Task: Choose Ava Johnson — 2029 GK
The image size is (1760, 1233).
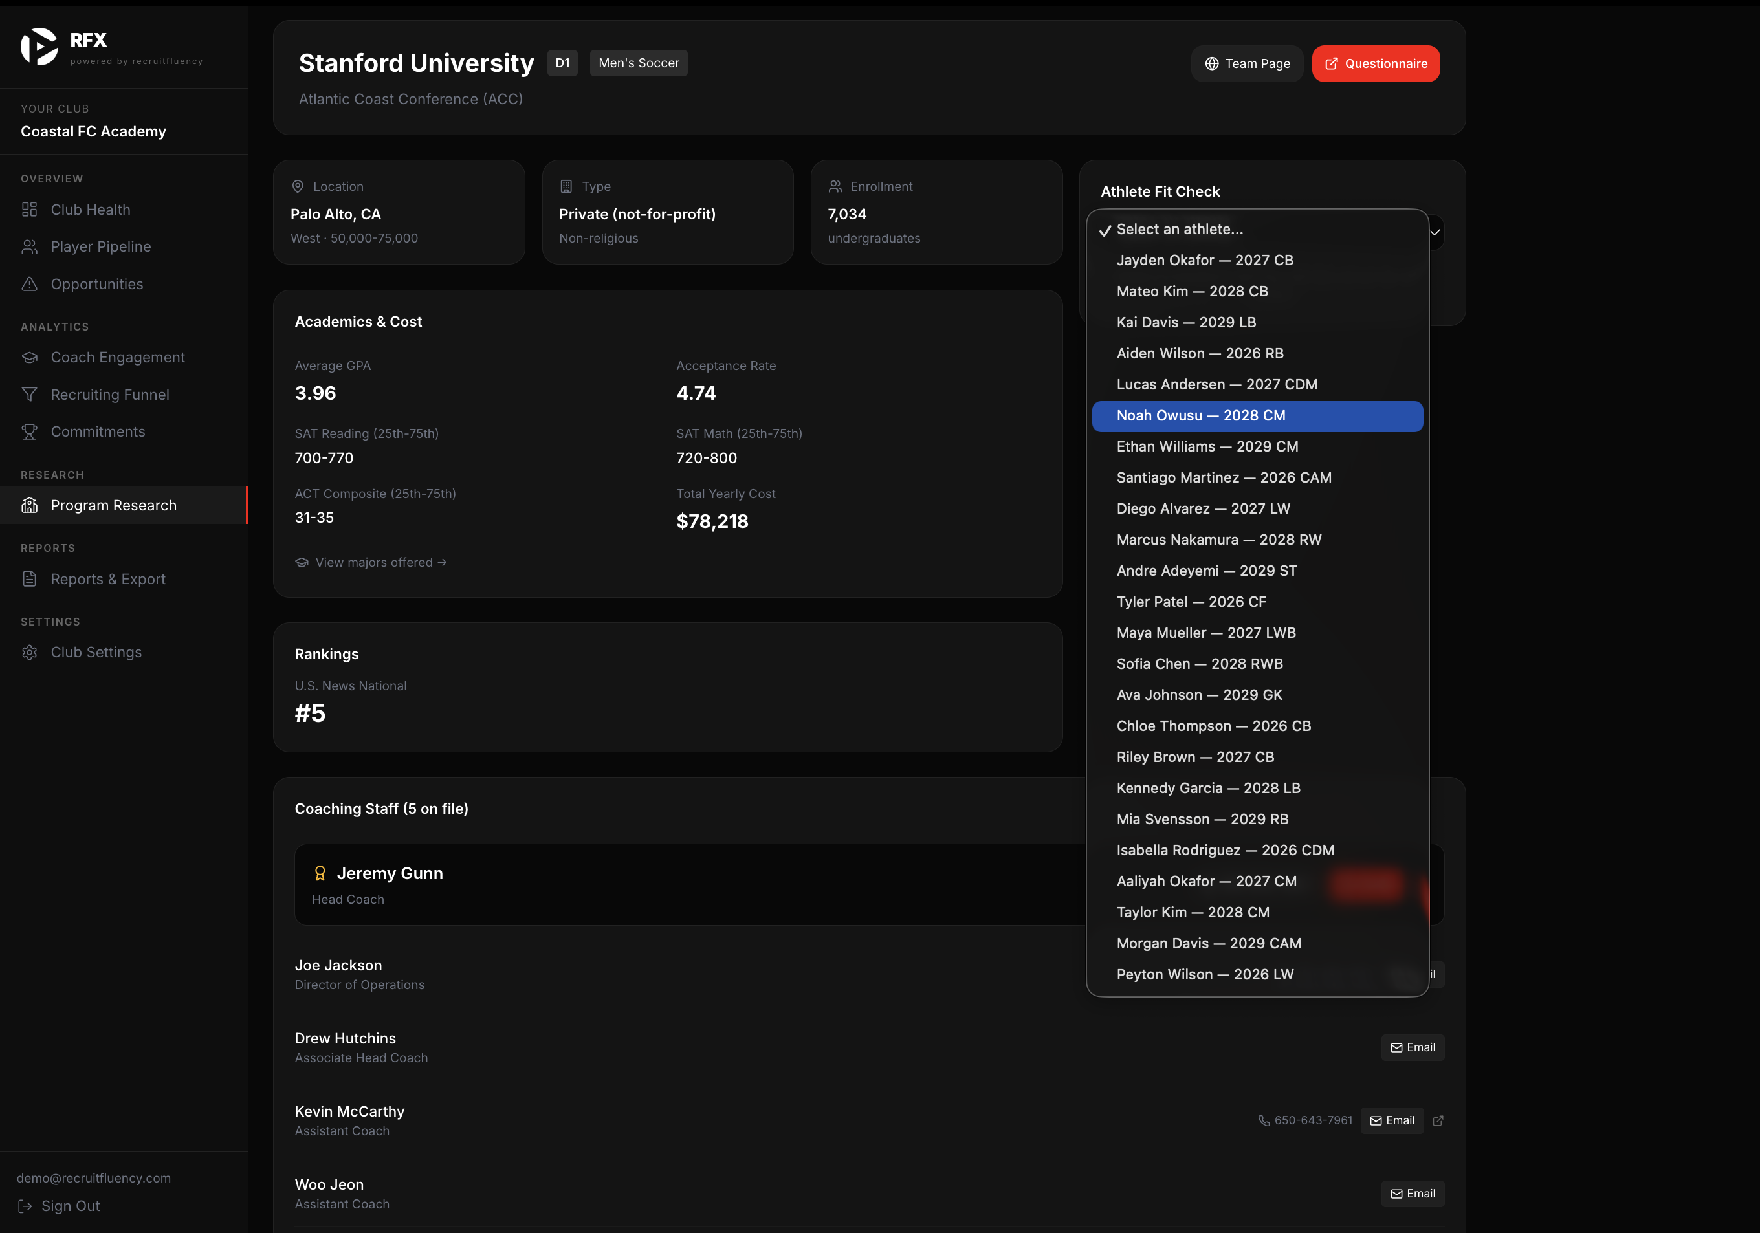Action: (1257, 695)
